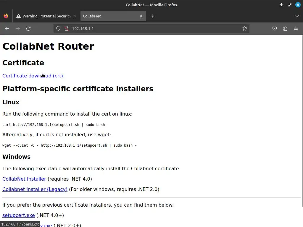This screenshot has height=227, width=303.
Task: Switch to the Warning: Potential Security tab
Action: point(46,16)
